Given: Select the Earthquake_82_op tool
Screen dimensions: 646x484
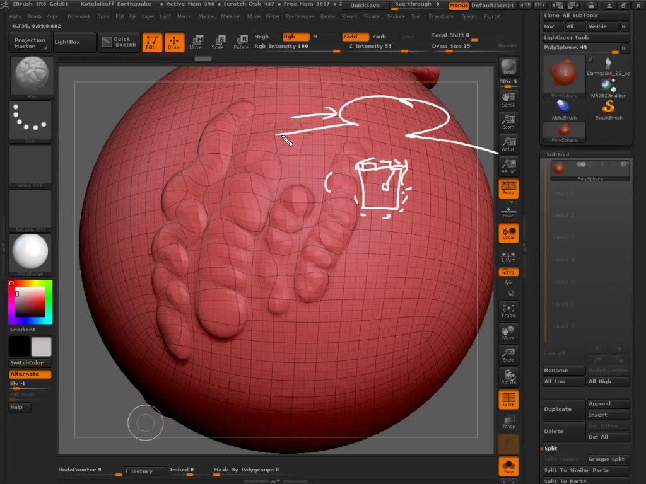Looking at the screenshot, I should point(608,66).
